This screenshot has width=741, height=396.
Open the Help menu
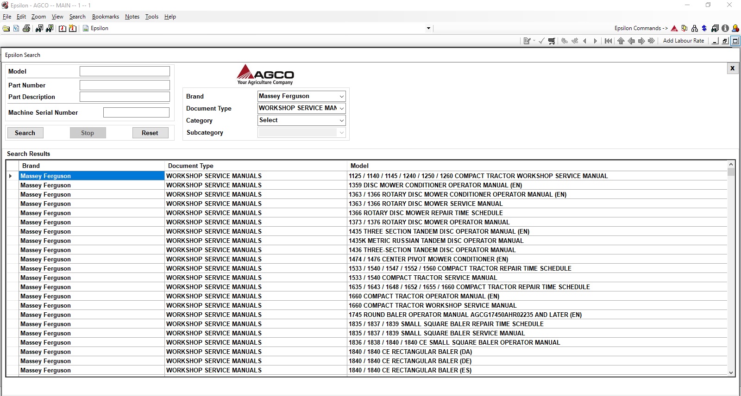pyautogui.click(x=170, y=17)
